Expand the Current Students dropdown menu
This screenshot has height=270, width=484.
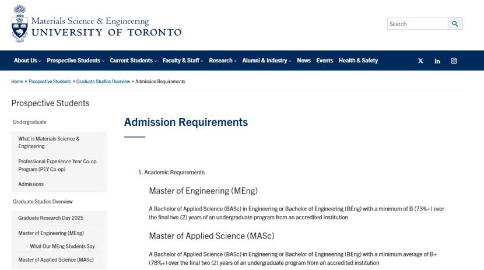[134, 61]
